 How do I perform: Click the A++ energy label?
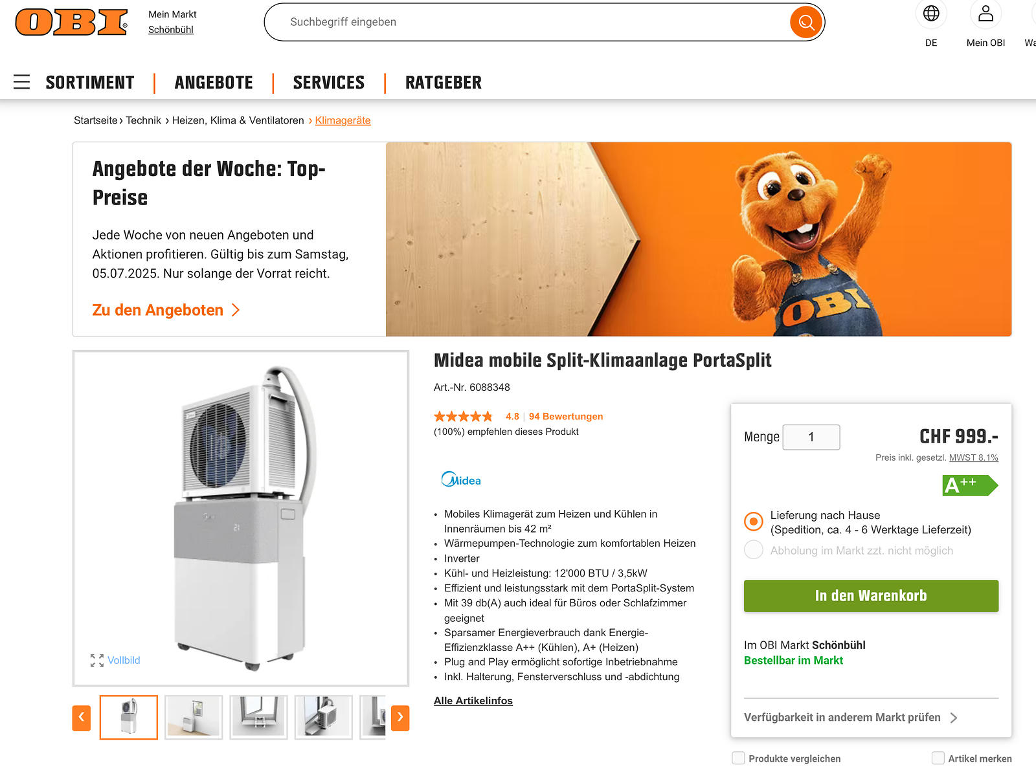[x=970, y=485]
